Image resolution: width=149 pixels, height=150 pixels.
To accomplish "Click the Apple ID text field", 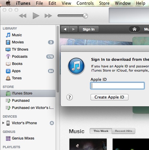I will [117, 86].
